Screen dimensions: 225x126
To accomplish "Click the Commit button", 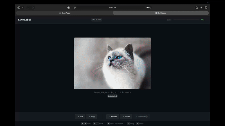I will [141, 116].
